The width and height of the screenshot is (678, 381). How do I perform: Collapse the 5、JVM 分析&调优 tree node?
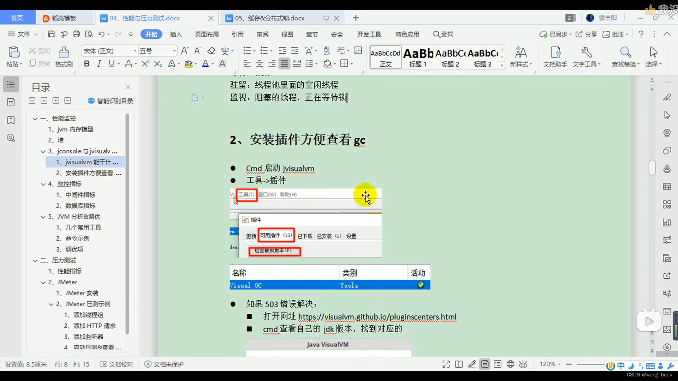pos(43,217)
